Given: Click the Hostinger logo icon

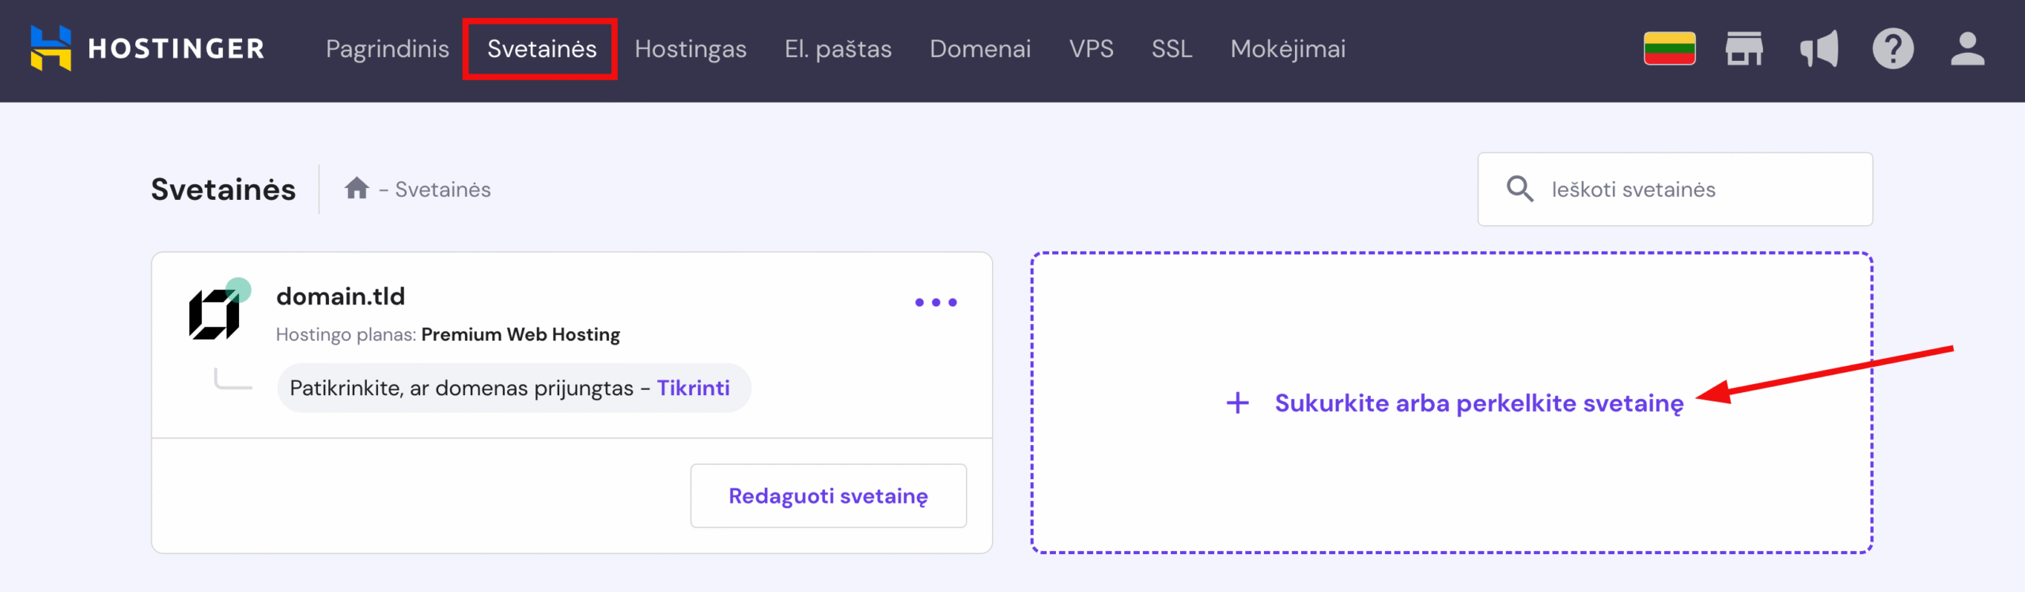Looking at the screenshot, I should click(x=51, y=48).
